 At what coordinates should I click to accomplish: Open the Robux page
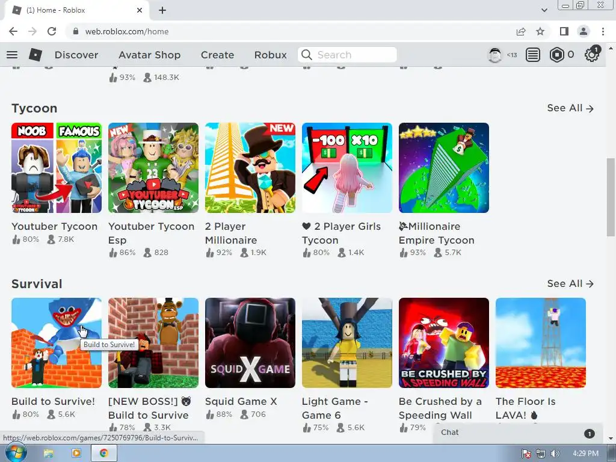pos(270,55)
